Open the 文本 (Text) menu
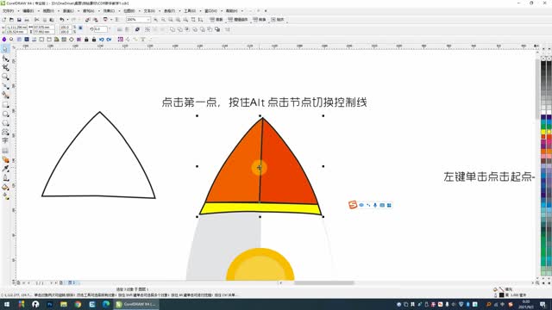The width and height of the screenshot is (552, 310). coord(149,11)
